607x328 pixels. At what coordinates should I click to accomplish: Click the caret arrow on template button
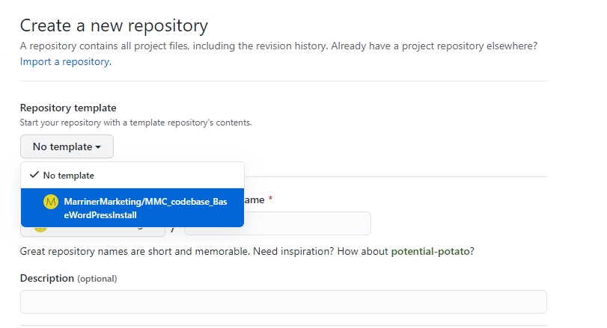coord(99,147)
